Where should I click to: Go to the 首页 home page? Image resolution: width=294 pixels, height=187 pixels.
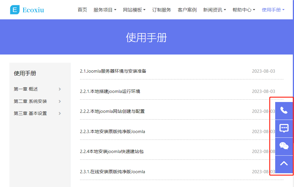click(82, 10)
